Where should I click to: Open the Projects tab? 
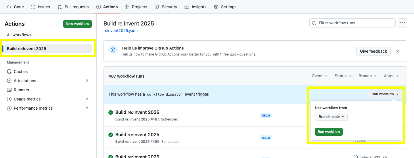pos(136,7)
